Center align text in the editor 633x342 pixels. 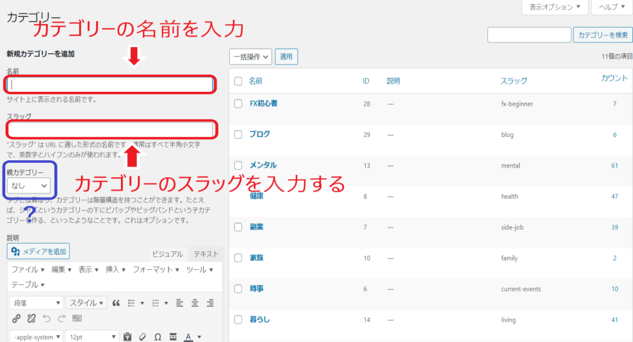tap(195, 303)
